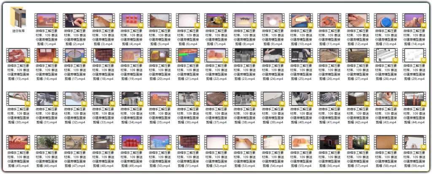Select video thumbnail 剪辑 (20).mp4

(160, 55)
